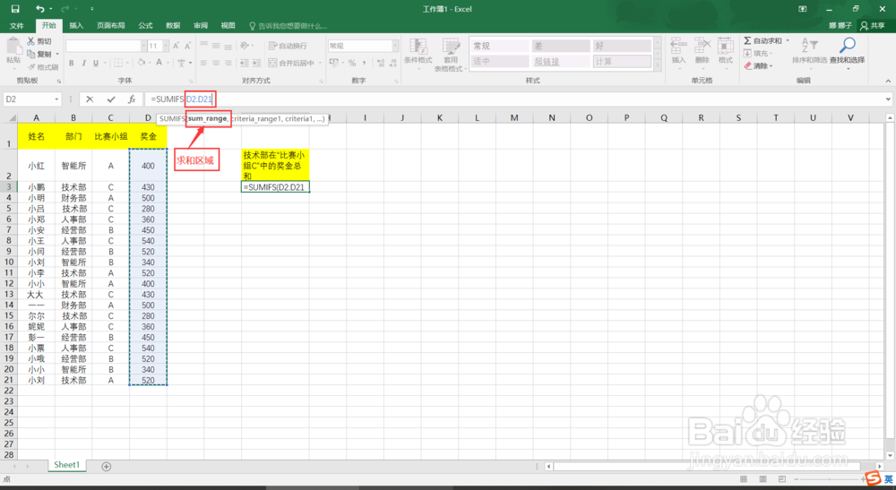Toggle 自动换行 wrap text
This screenshot has height=490, width=896.
click(x=288, y=46)
